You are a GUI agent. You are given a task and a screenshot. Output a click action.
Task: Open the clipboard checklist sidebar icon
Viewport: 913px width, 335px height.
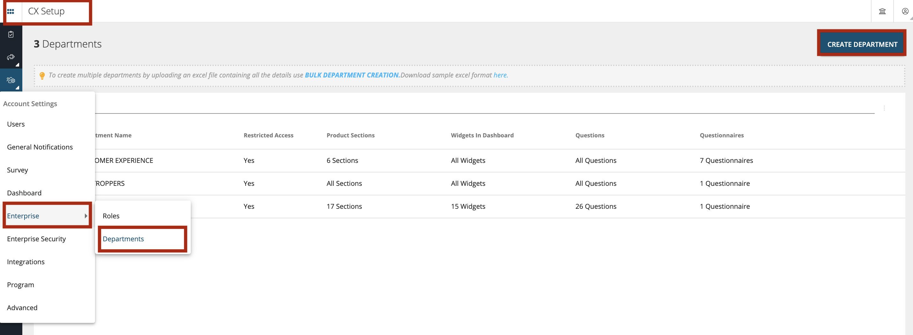[x=11, y=34]
